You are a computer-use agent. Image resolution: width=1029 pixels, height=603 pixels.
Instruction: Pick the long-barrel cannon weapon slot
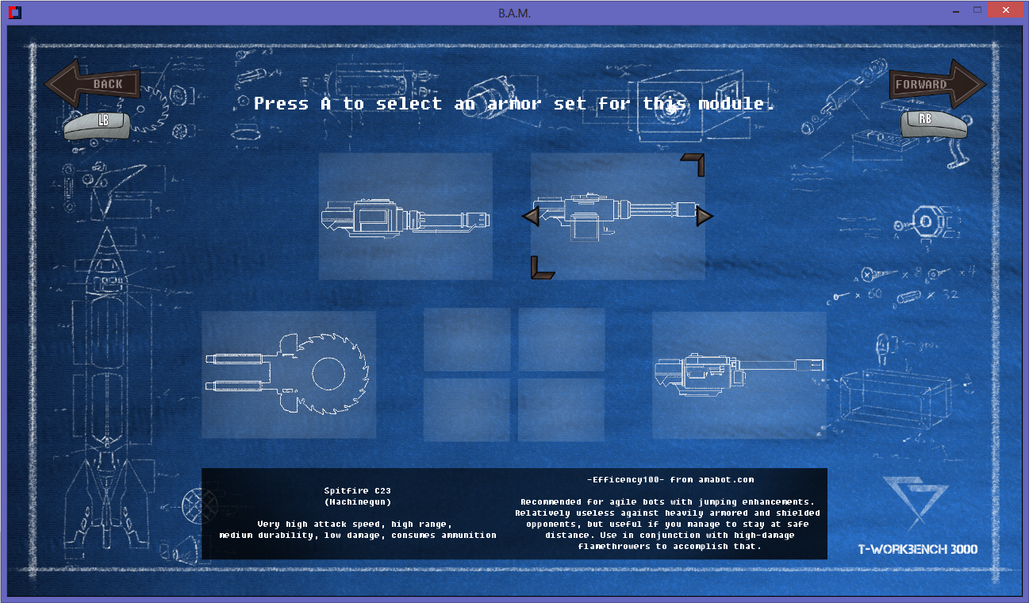(x=739, y=374)
